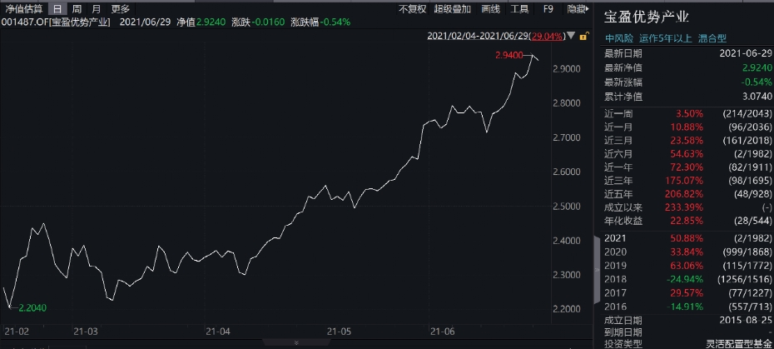
Task: Click the 2021 yearly return 50.88%
Action: click(x=687, y=238)
